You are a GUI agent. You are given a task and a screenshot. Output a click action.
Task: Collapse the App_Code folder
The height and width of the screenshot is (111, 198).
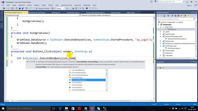tap(161, 27)
